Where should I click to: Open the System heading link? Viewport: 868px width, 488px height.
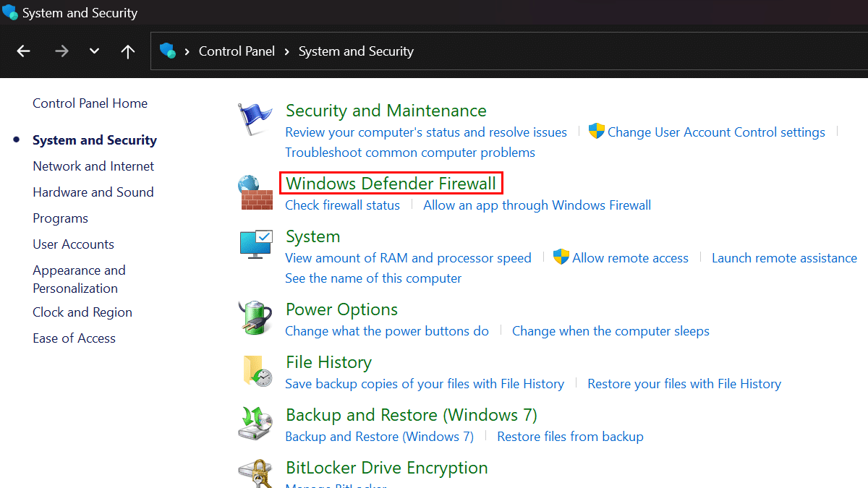pos(312,236)
